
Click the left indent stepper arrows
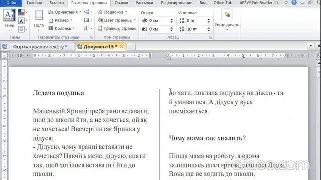(172, 21)
